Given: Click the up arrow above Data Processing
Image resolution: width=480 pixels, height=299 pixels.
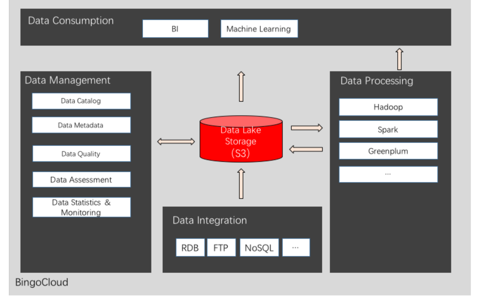Looking at the screenshot, I should coord(399,59).
